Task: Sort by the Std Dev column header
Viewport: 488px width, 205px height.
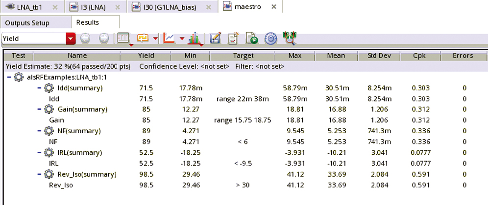Action: pos(378,56)
